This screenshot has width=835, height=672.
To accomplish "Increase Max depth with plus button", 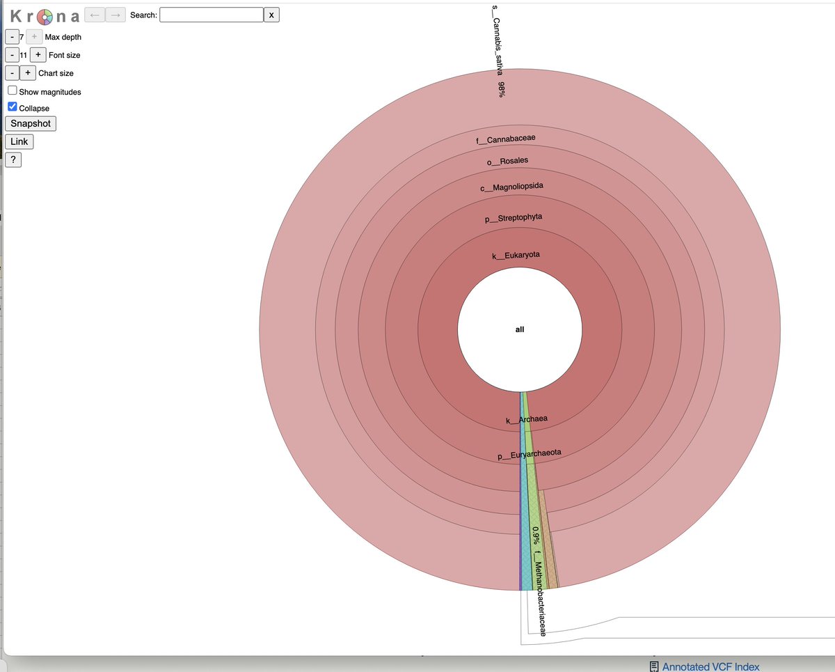I will 34,37.
